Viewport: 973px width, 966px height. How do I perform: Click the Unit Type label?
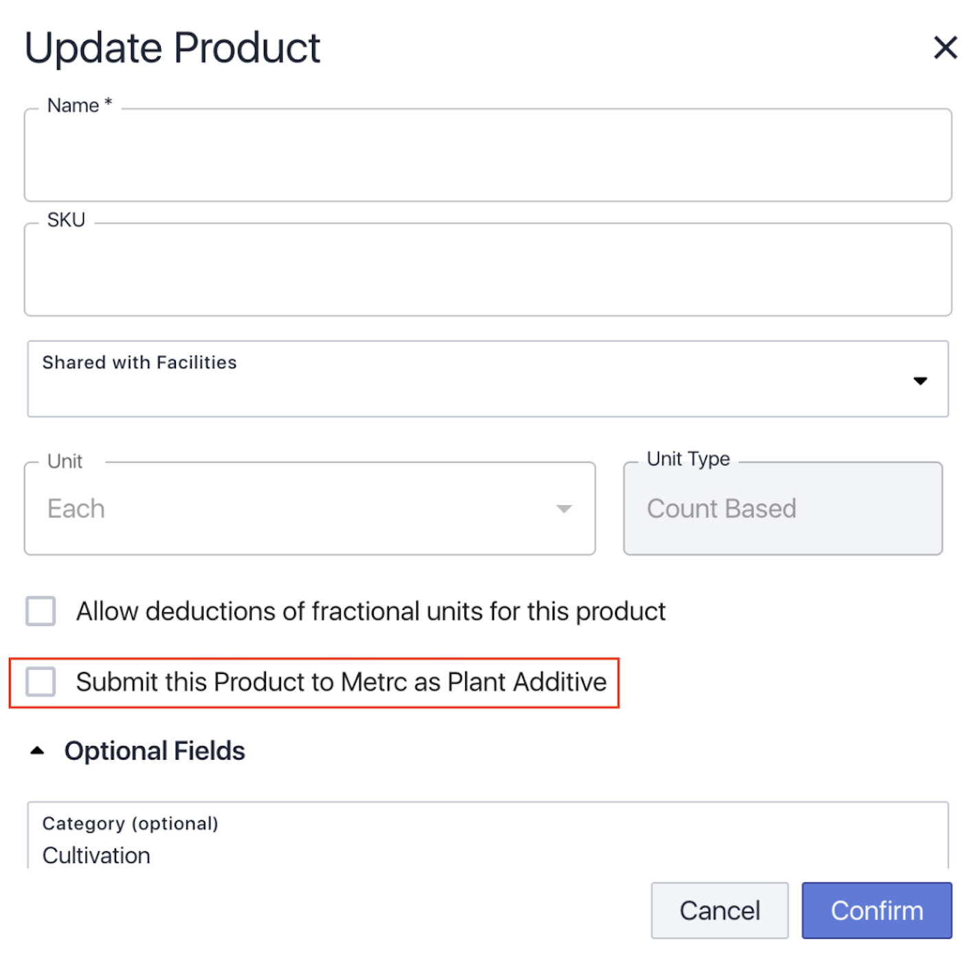pos(688,458)
